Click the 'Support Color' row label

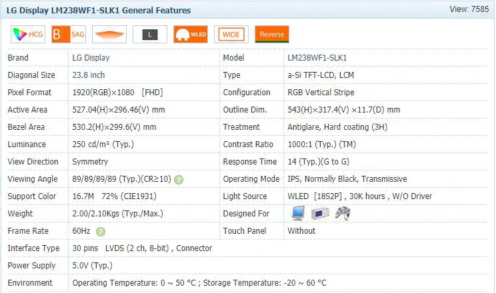point(31,196)
